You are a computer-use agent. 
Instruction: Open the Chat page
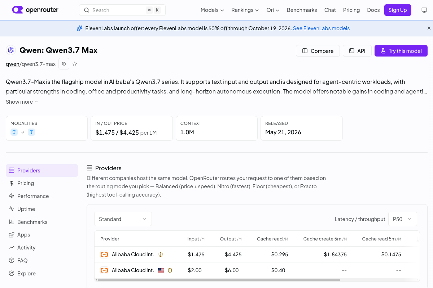[x=330, y=10]
